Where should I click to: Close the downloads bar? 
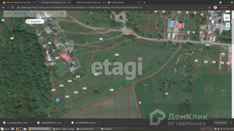click(x=231, y=123)
